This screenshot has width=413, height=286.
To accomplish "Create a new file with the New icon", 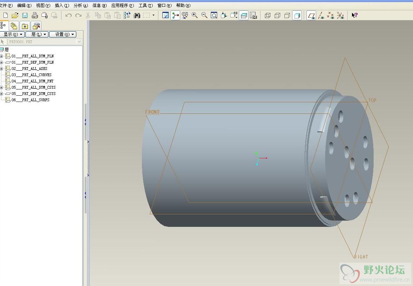I will pyautogui.click(x=5, y=16).
